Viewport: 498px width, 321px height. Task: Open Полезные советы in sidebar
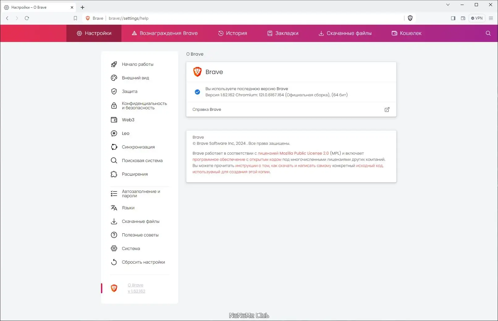pos(140,235)
